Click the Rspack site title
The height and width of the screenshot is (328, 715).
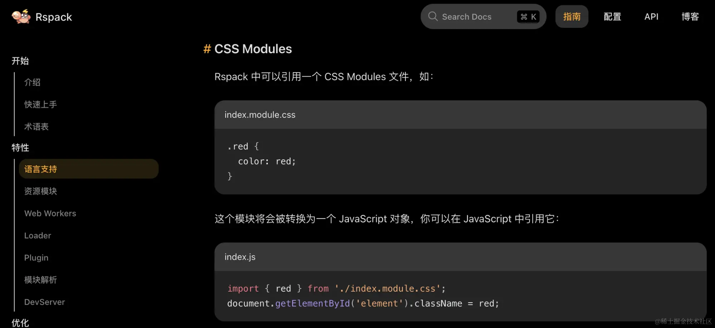(54, 17)
